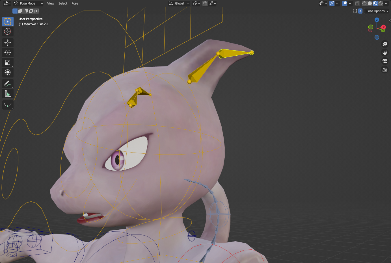Activate the Annotate tool

click(8, 84)
